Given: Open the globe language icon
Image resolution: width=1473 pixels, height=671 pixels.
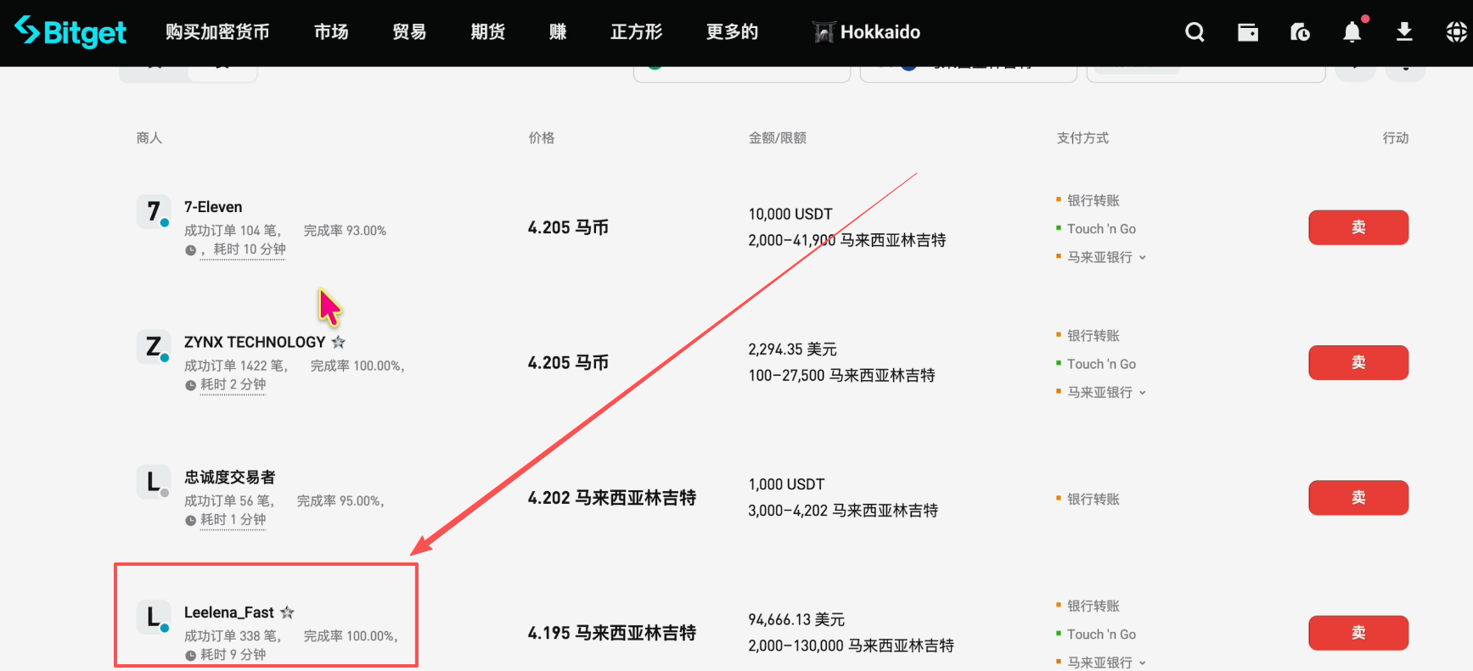Looking at the screenshot, I should click(x=1455, y=32).
